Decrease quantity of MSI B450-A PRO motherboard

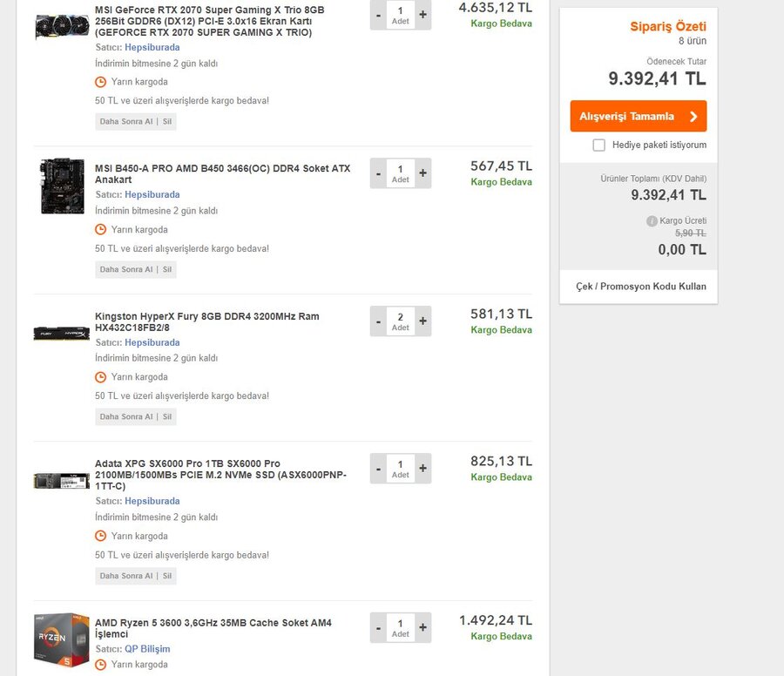(x=378, y=173)
